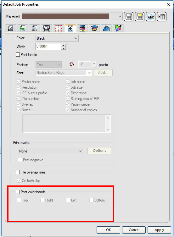Toggle the Tile overlap lines checkbox

click(x=18, y=172)
